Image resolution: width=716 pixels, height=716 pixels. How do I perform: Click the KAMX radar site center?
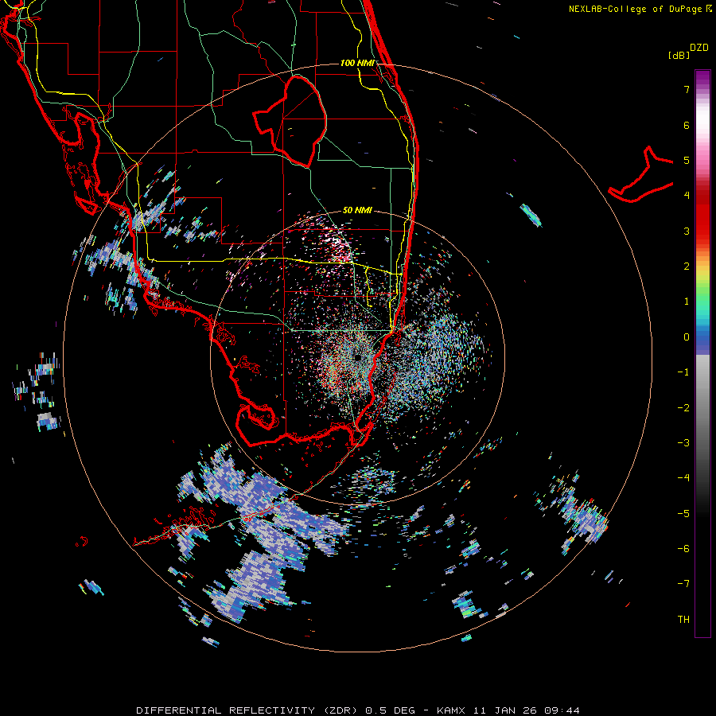click(x=356, y=357)
